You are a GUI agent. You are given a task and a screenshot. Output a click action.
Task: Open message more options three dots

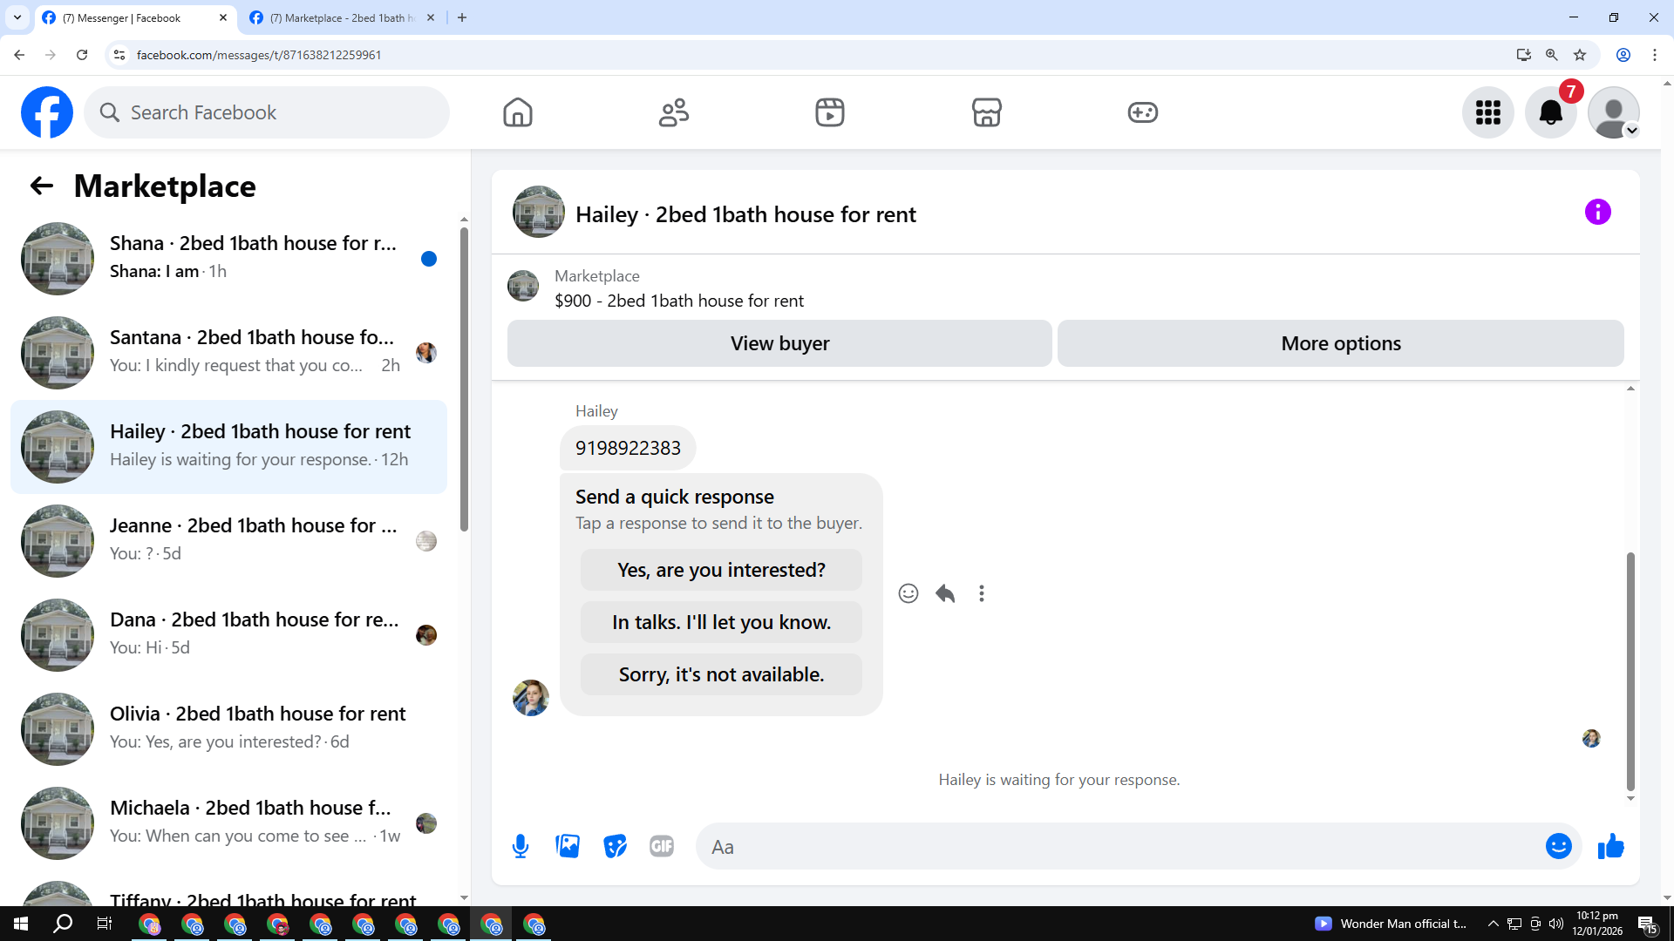pyautogui.click(x=982, y=593)
